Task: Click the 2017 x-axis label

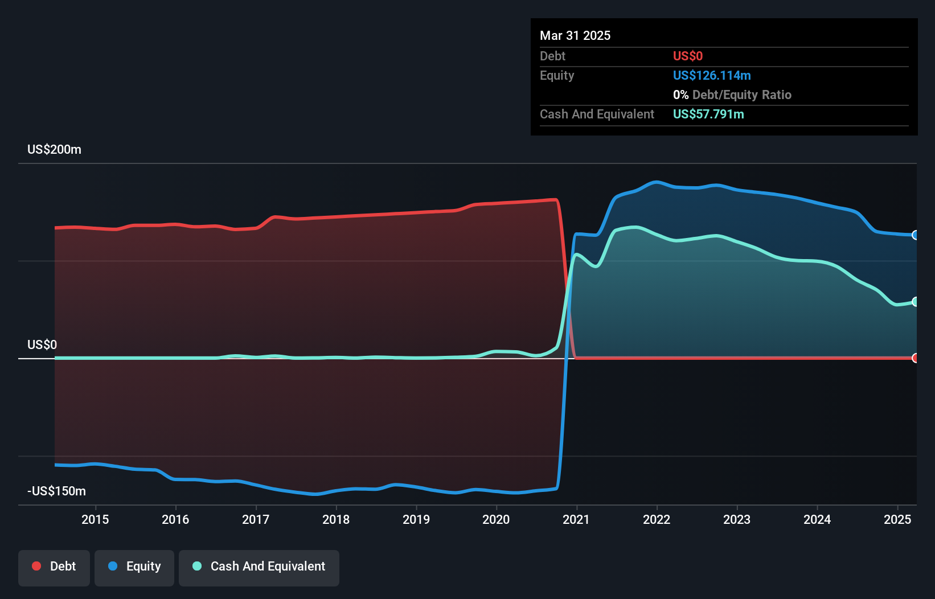Action: tap(256, 519)
